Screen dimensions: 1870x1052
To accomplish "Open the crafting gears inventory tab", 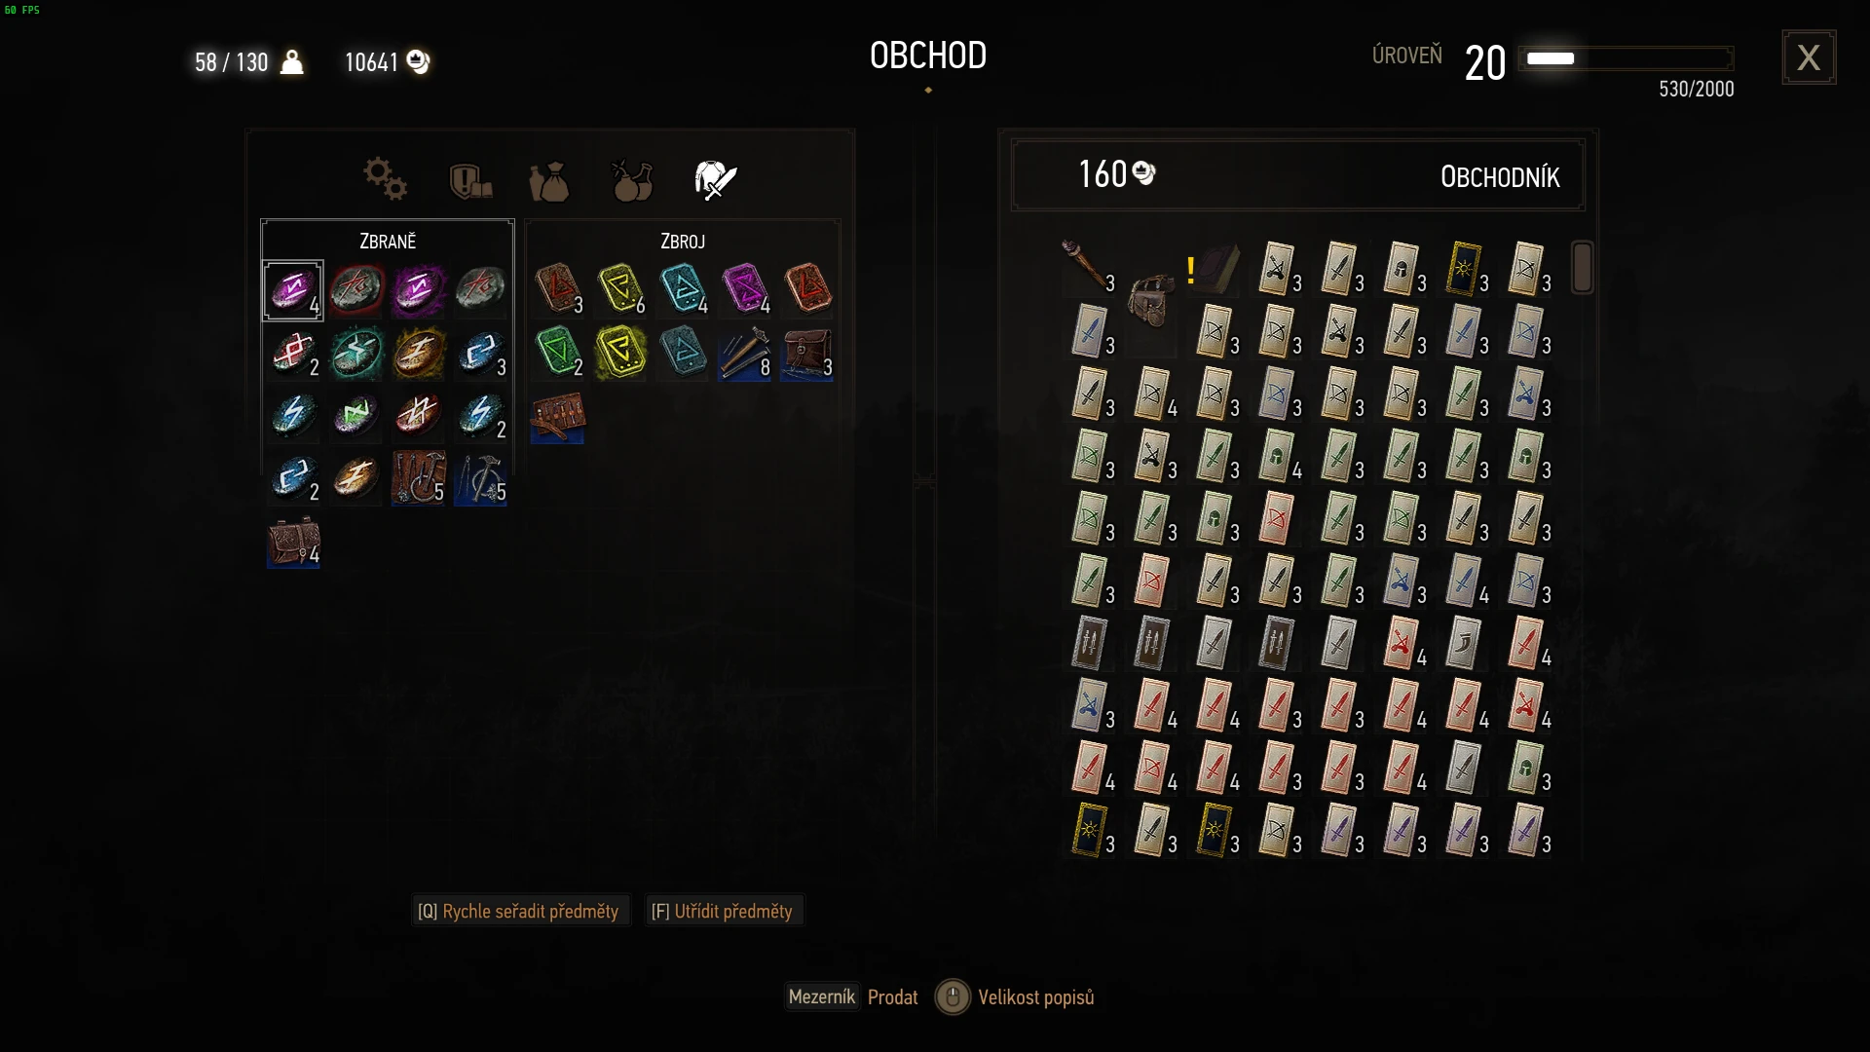I will 385,179.
